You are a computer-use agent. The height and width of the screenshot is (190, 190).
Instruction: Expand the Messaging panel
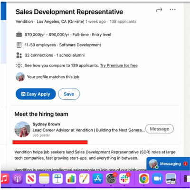(x=168, y=164)
